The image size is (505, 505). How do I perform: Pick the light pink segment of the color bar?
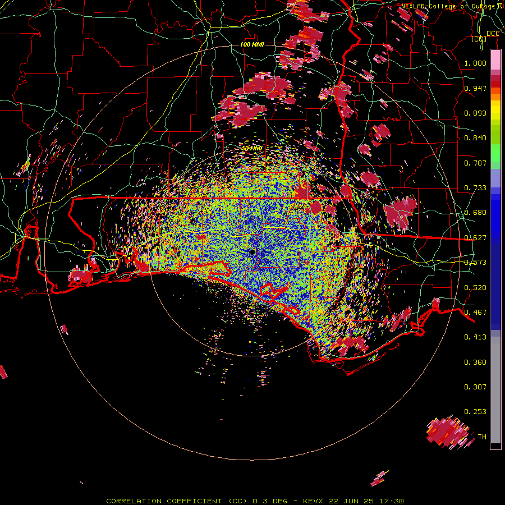coord(495,60)
